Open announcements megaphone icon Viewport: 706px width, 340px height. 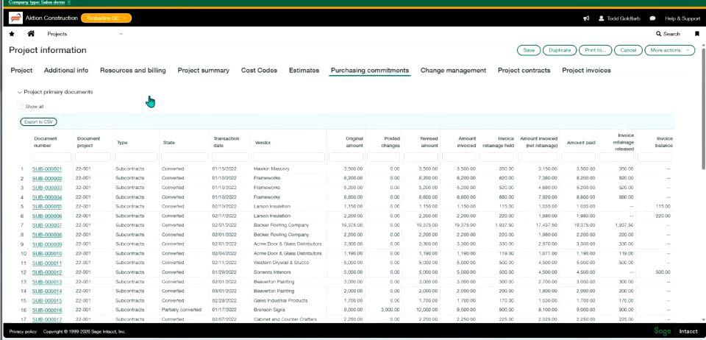586,18
